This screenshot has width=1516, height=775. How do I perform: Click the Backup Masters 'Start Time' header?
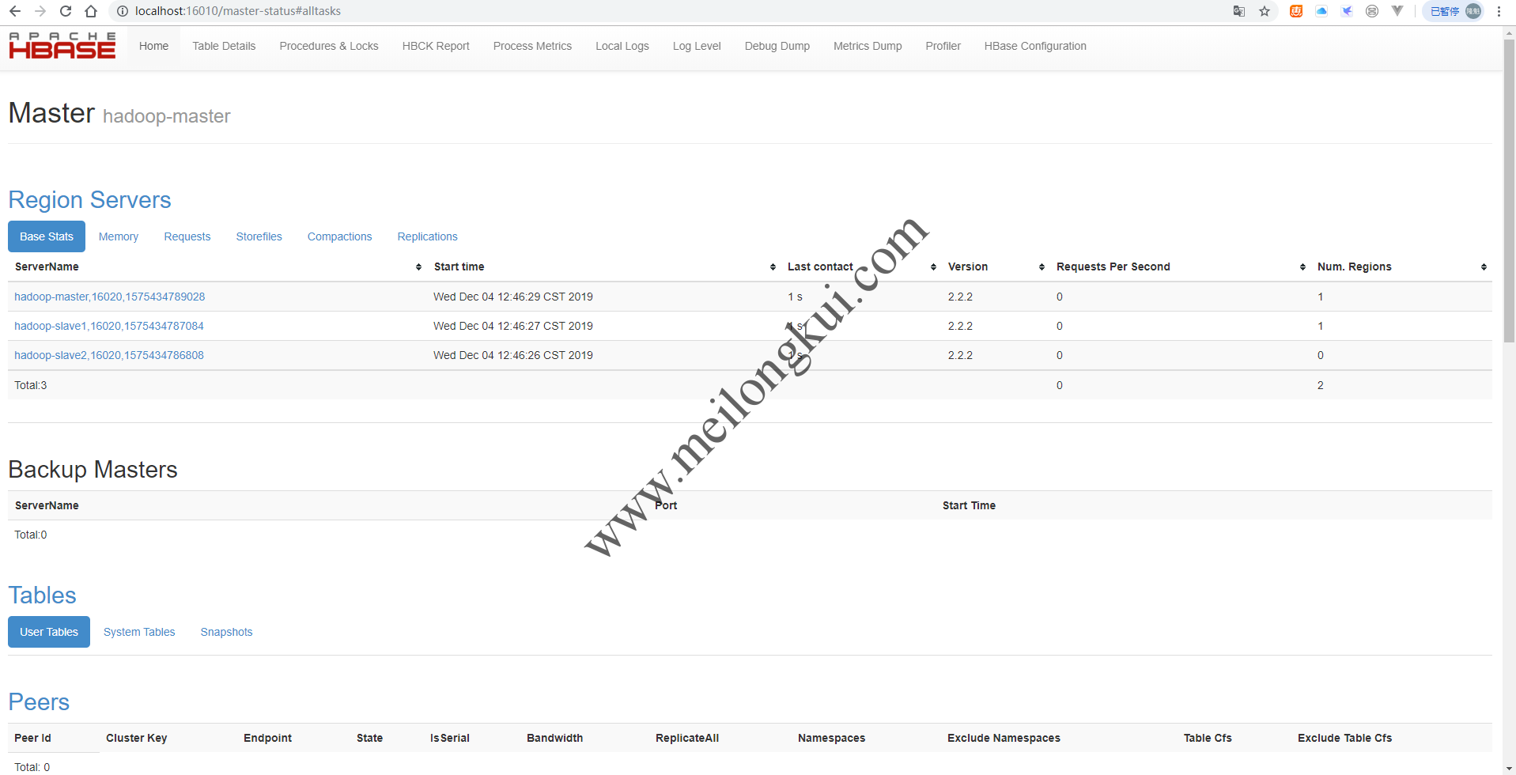[x=969, y=505]
